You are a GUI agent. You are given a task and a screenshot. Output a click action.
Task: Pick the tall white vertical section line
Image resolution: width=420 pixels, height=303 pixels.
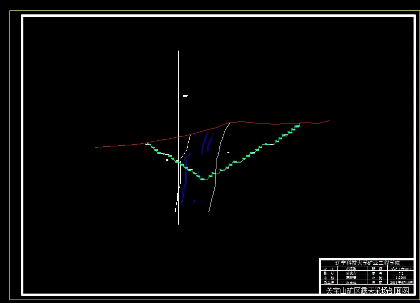pos(178,137)
